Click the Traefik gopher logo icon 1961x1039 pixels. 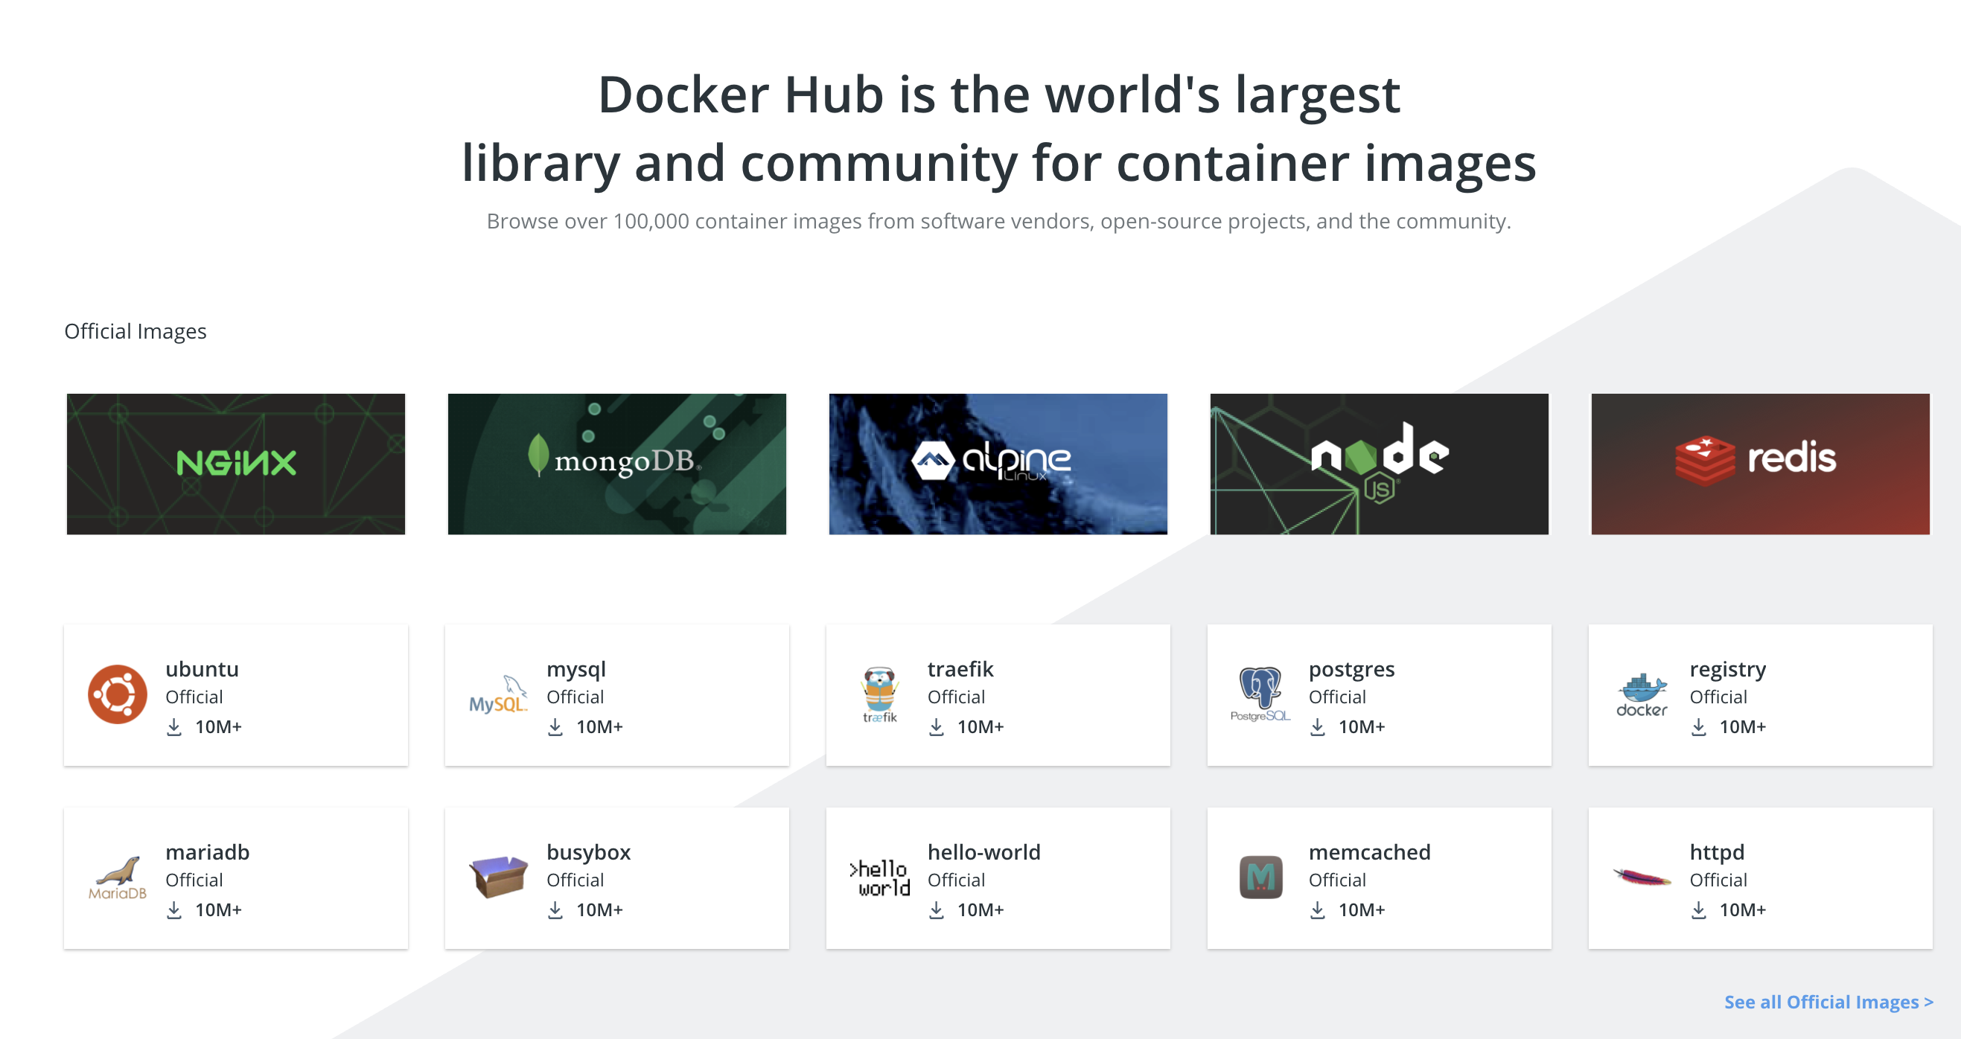[880, 694]
